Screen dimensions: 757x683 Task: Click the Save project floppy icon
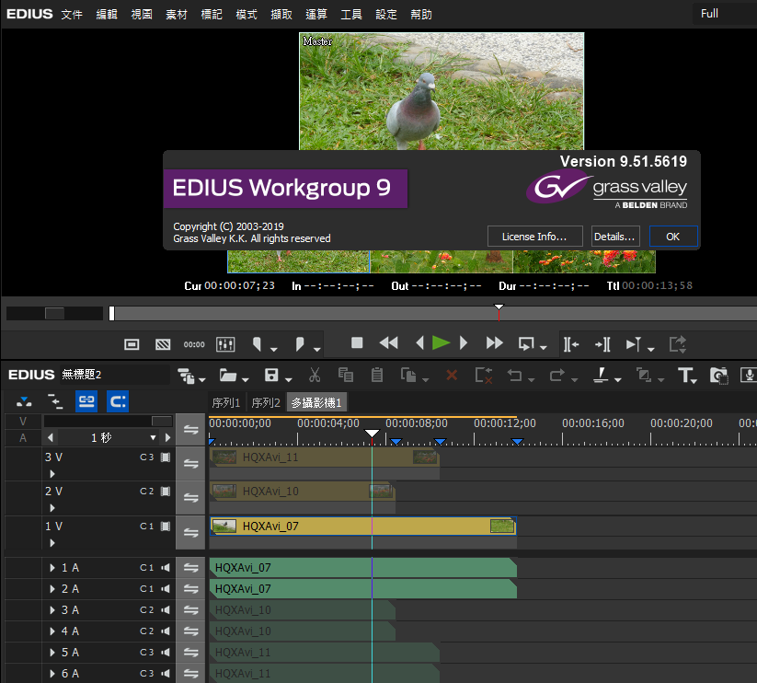(271, 375)
